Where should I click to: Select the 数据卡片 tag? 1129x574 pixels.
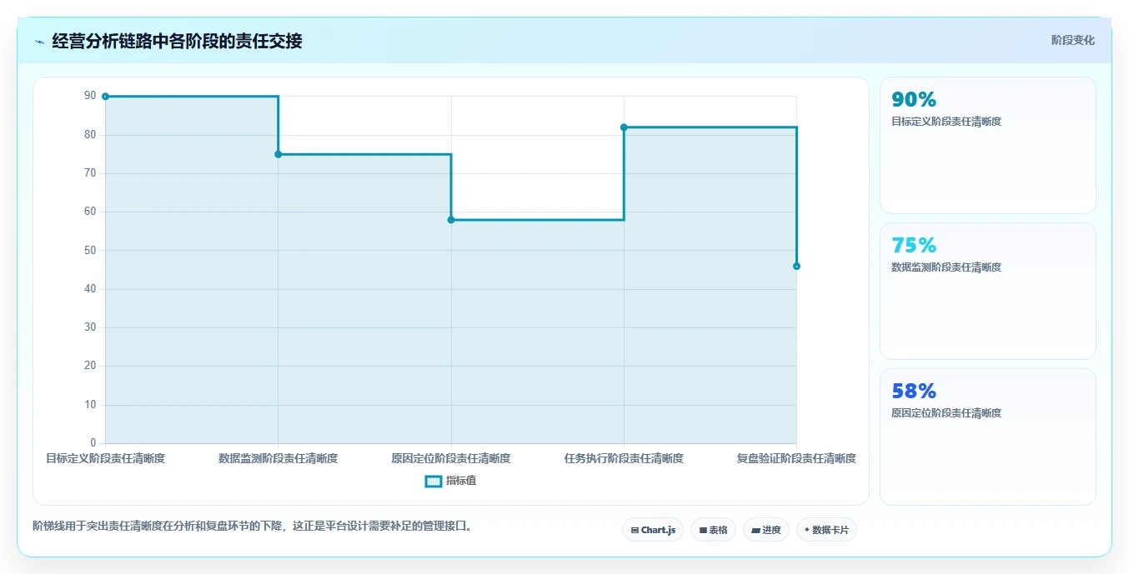[x=826, y=530]
